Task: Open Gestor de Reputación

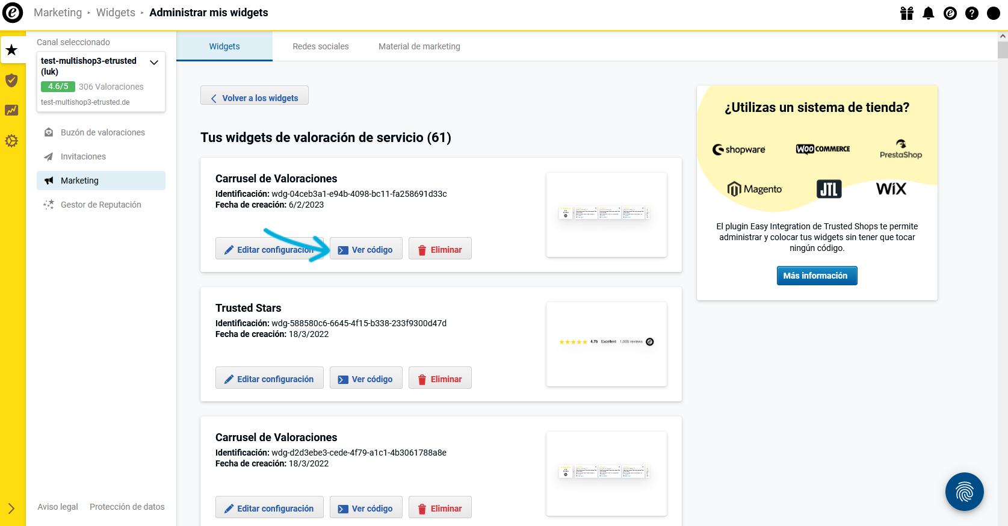Action: [101, 205]
